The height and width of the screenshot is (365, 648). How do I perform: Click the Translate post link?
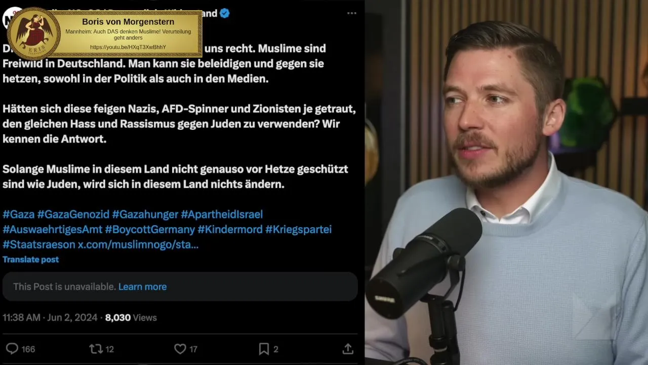pos(30,259)
